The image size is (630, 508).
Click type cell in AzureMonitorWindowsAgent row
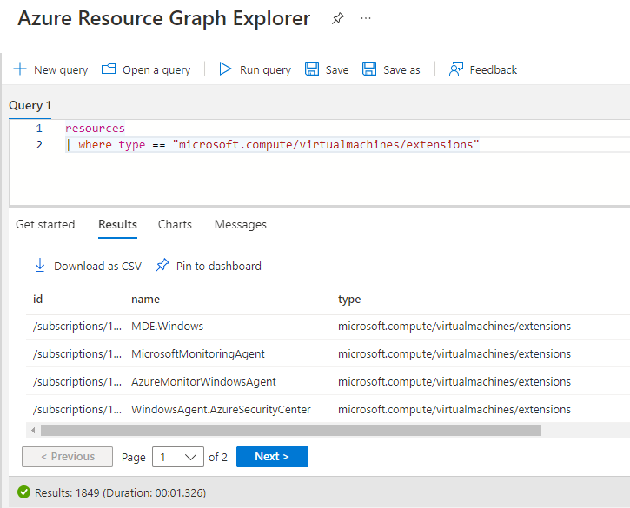(x=454, y=381)
